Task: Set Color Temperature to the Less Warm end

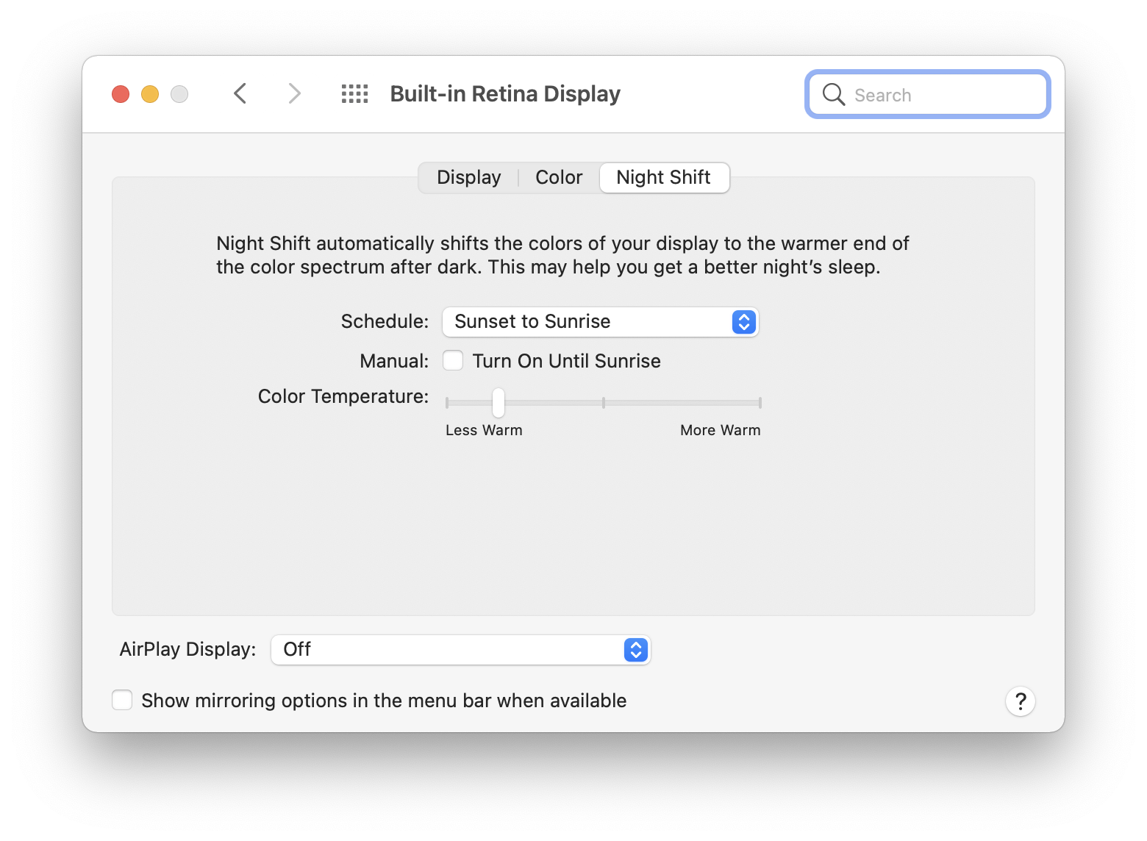Action: pos(447,402)
